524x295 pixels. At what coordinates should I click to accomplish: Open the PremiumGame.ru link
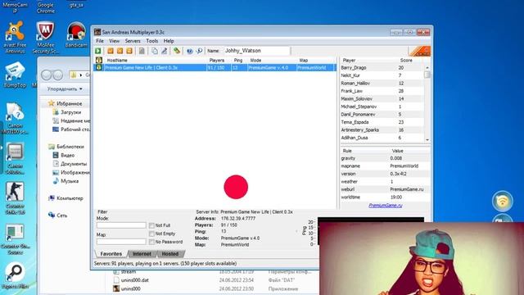pyautogui.click(x=386, y=206)
